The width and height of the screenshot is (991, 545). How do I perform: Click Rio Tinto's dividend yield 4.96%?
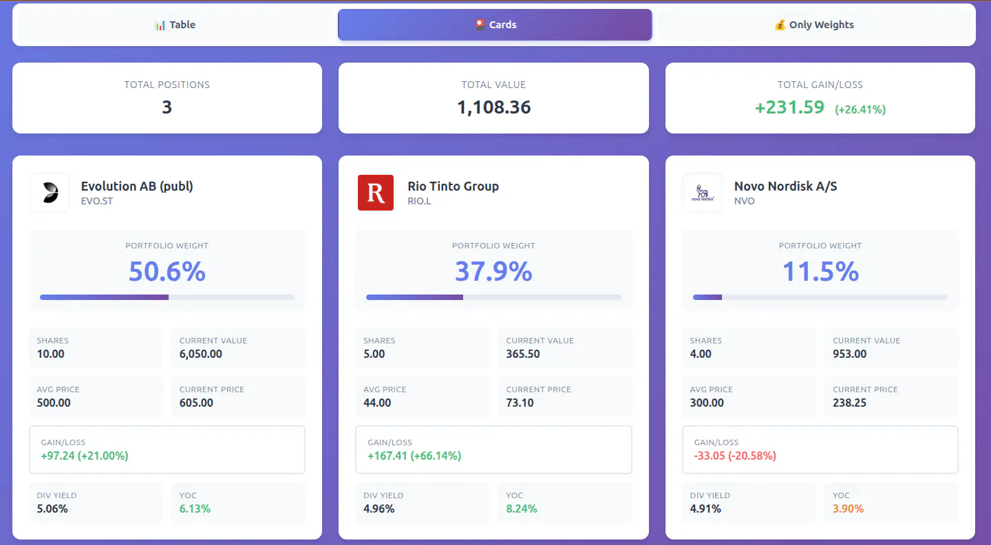coord(379,509)
